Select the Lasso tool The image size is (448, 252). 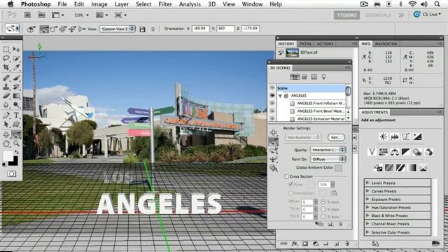point(6,58)
